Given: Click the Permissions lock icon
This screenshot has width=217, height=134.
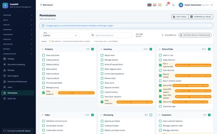Looking at the screenshot, I should (4, 93).
